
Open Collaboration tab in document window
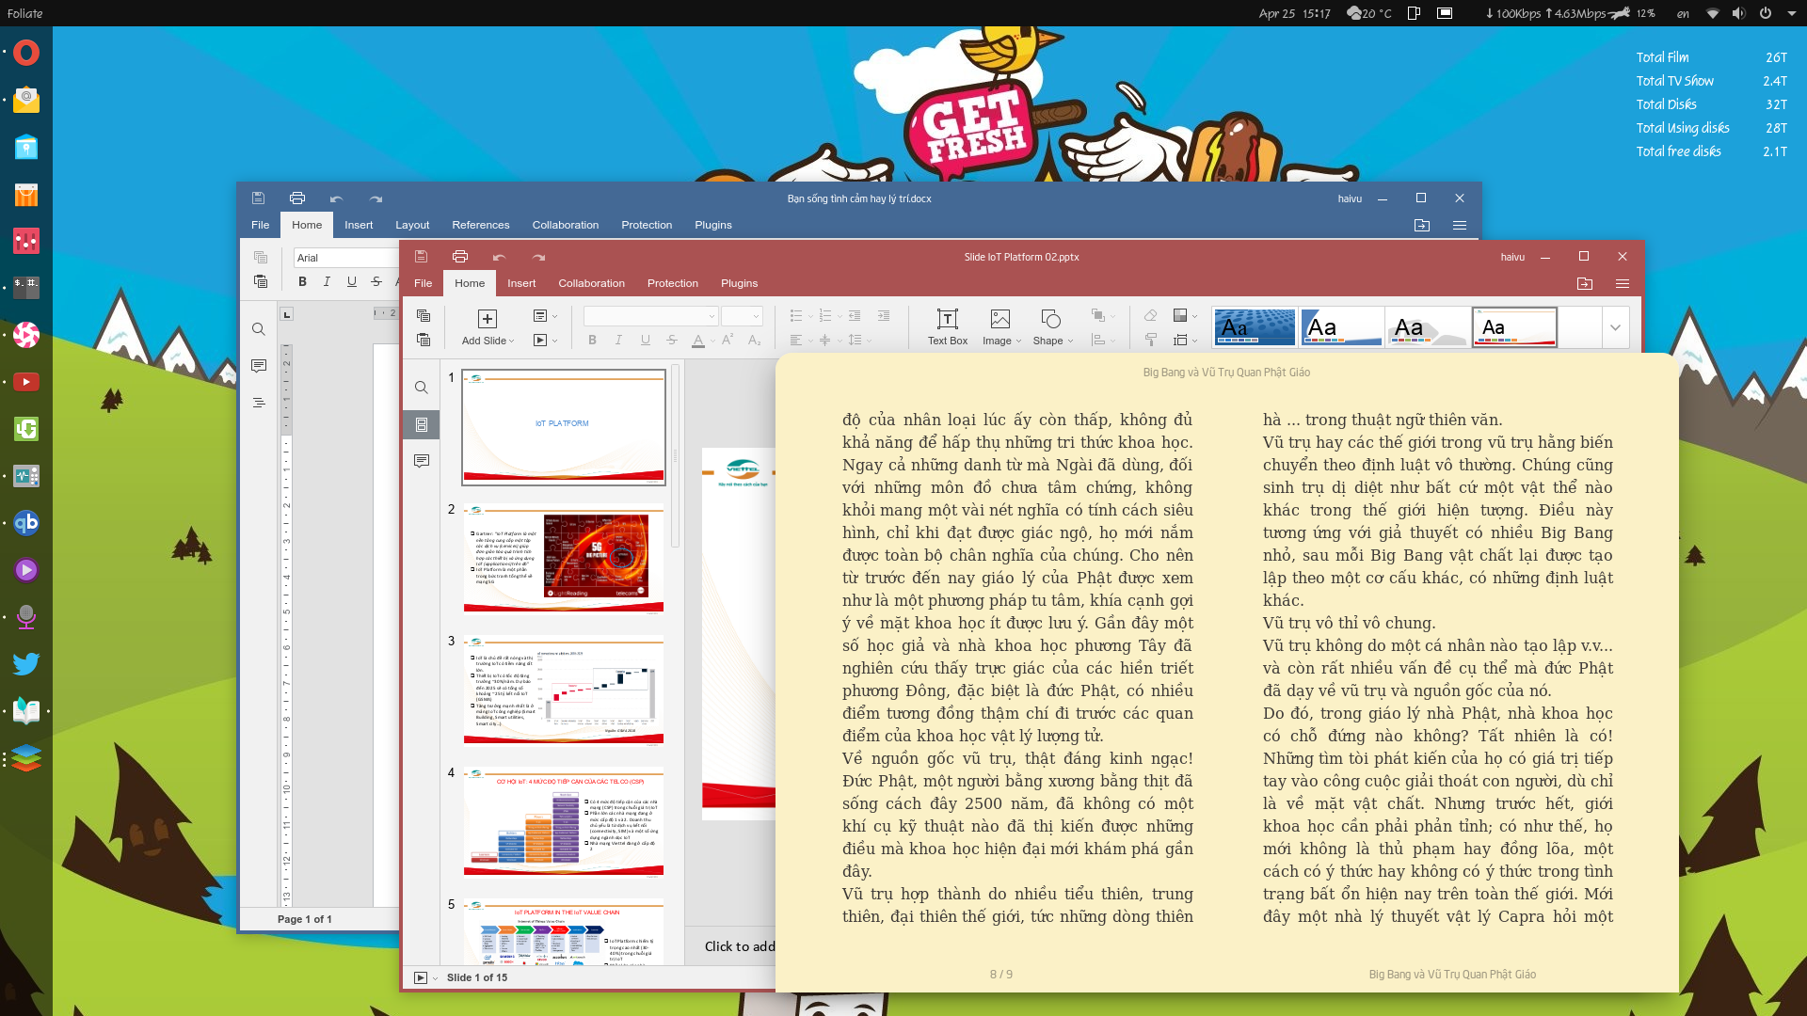565,225
